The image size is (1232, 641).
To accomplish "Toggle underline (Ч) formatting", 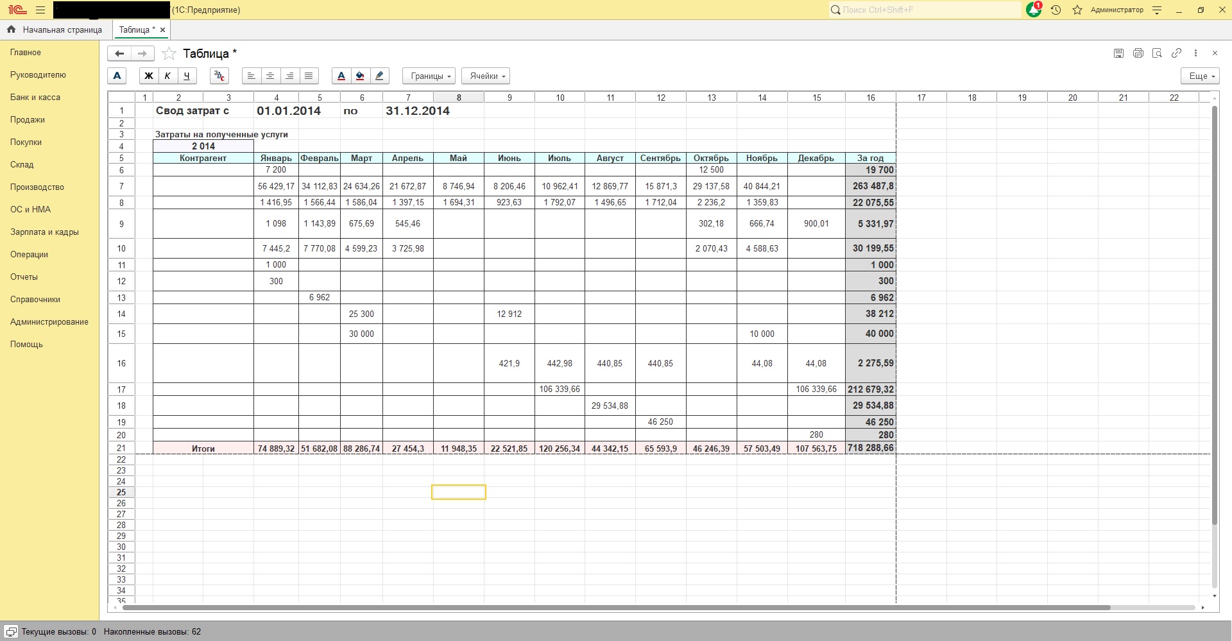I will tap(187, 76).
